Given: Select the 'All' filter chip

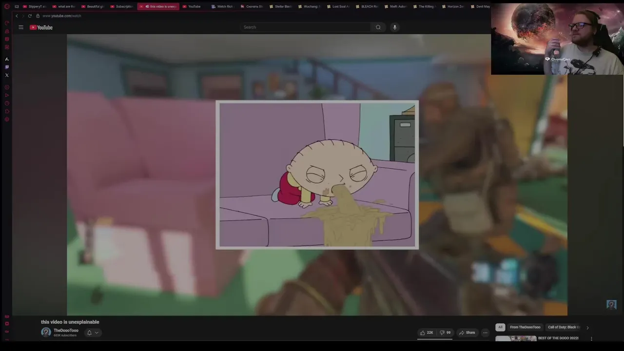Looking at the screenshot, I should pyautogui.click(x=500, y=327).
